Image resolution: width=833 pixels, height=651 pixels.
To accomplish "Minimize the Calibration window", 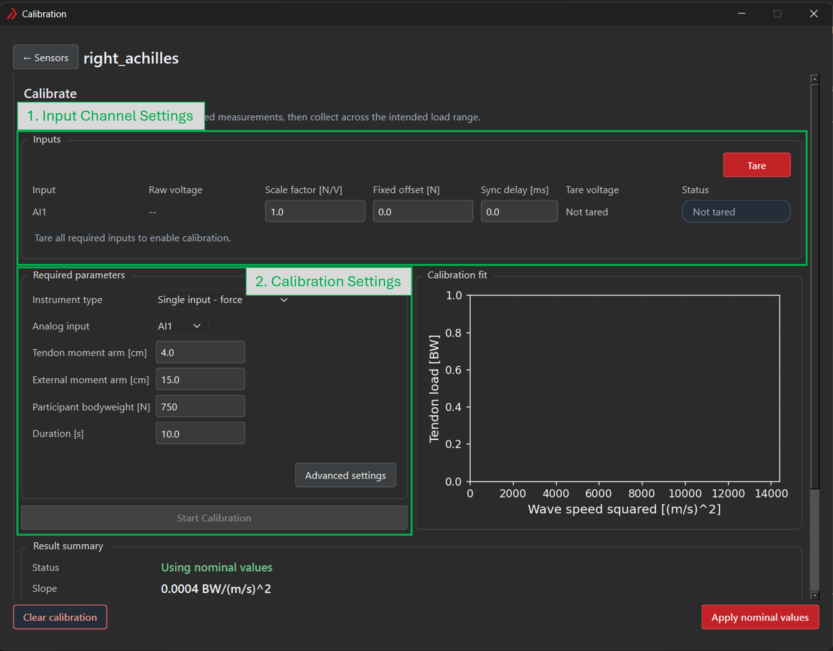I will (x=741, y=14).
